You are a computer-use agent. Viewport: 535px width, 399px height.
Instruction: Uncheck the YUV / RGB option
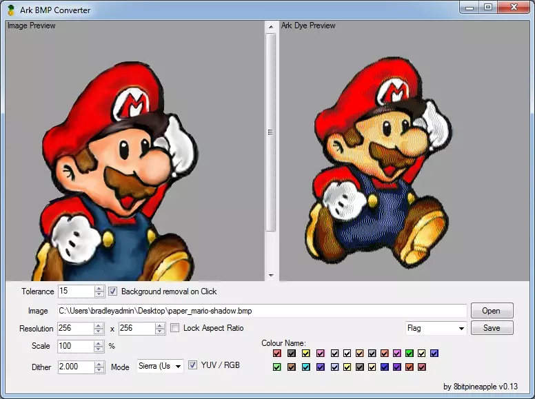[x=193, y=365]
